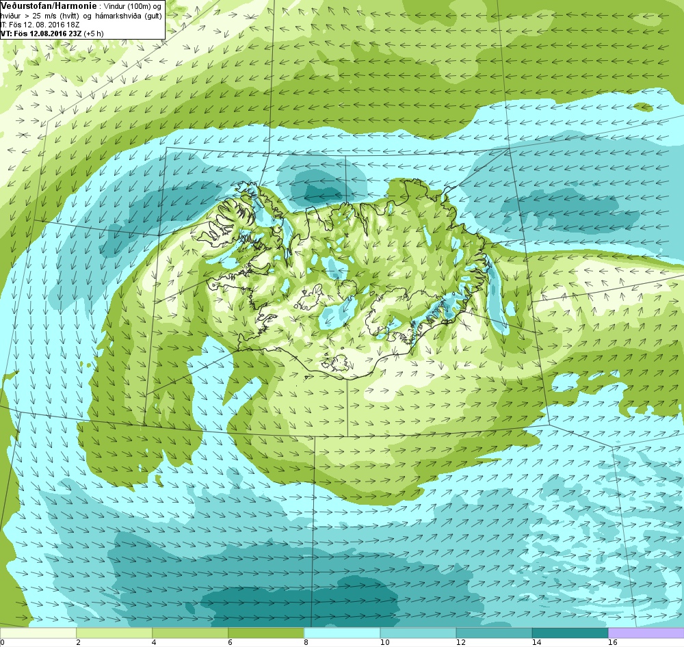Click the 10–12 m/s cyan legend swatch
684x647 pixels.
[x=417, y=633]
